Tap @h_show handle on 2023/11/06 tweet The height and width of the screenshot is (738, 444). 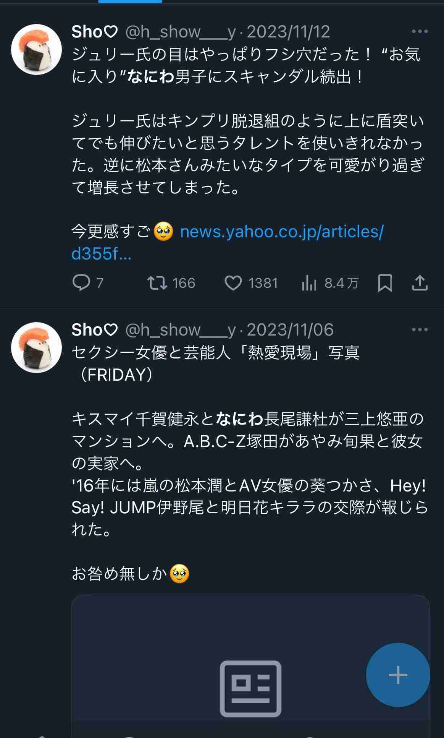[180, 330]
